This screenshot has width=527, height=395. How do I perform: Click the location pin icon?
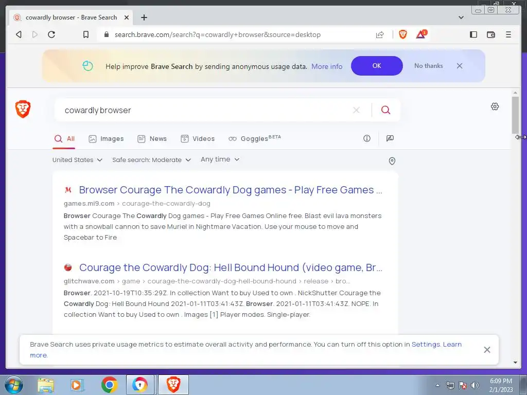click(392, 161)
